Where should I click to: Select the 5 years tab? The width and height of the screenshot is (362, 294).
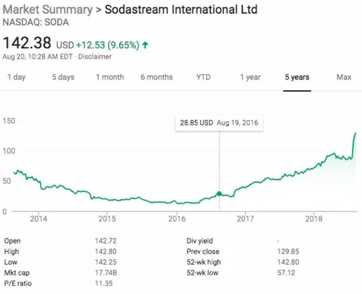(x=297, y=77)
